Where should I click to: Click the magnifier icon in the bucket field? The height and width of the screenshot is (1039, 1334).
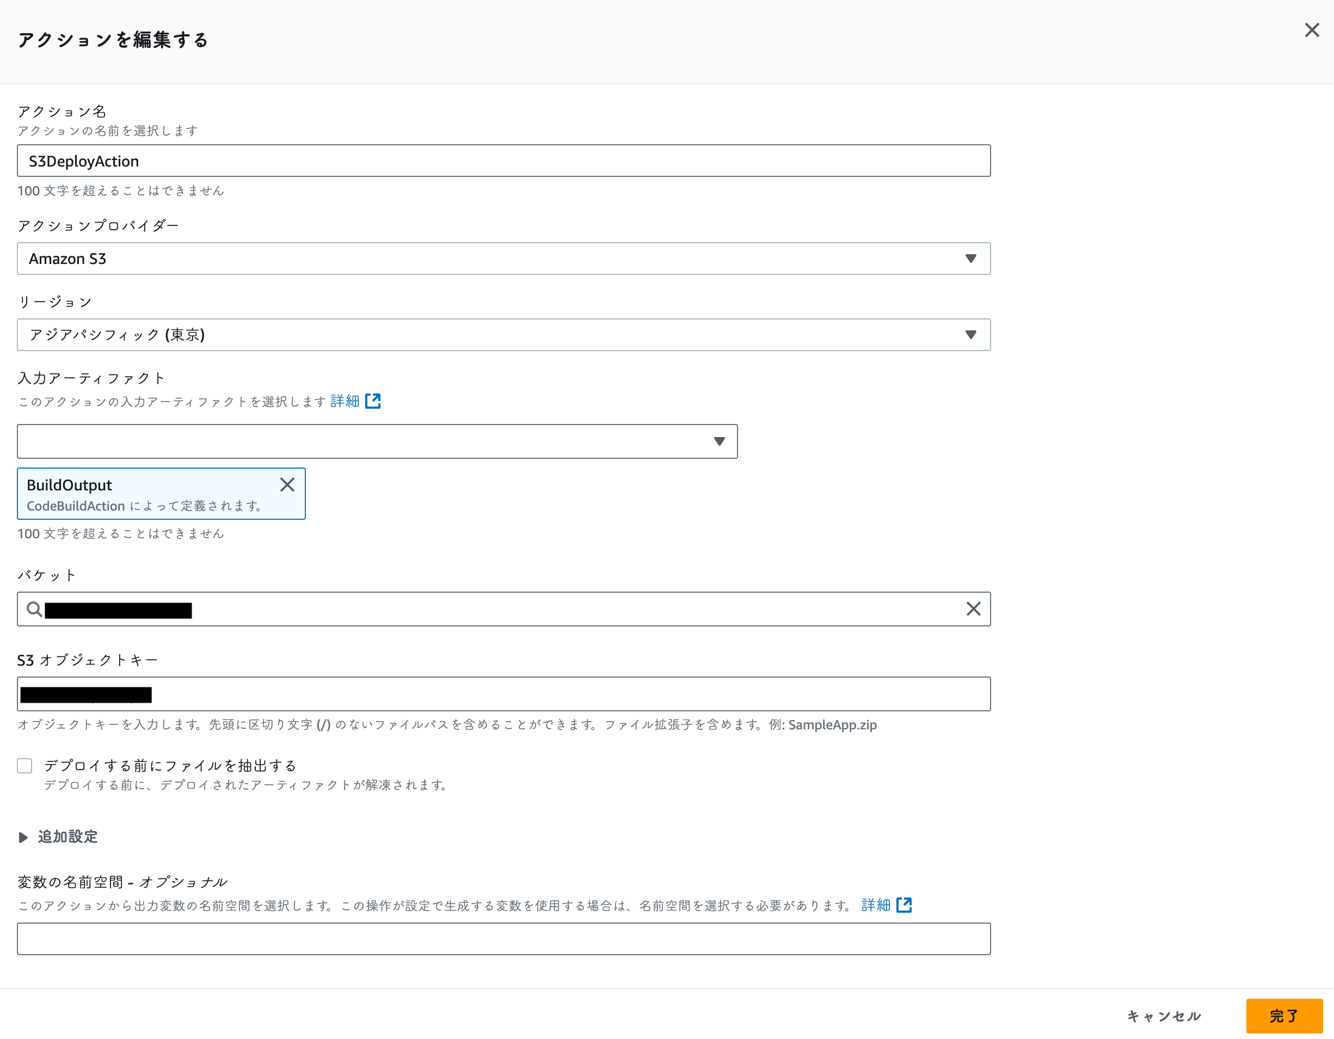[x=35, y=609]
